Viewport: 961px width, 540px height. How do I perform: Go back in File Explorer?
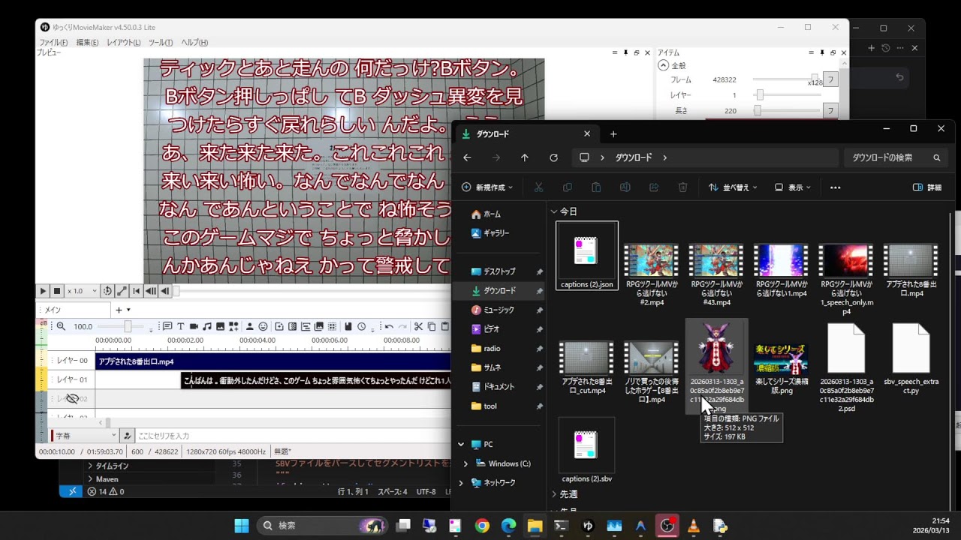pyautogui.click(x=467, y=157)
